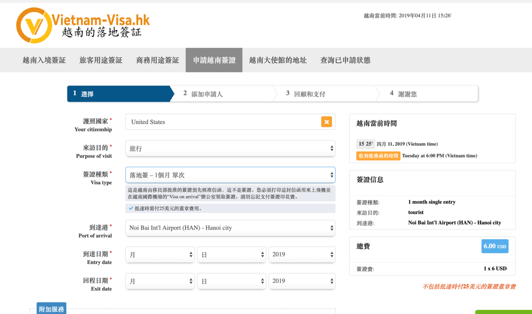Open 越南大使館的地址 menu link

(278, 60)
